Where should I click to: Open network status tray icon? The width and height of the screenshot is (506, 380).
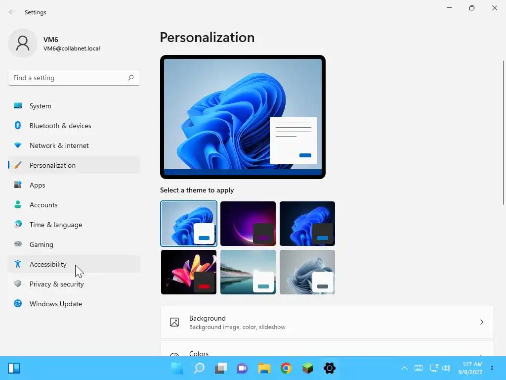coord(434,368)
